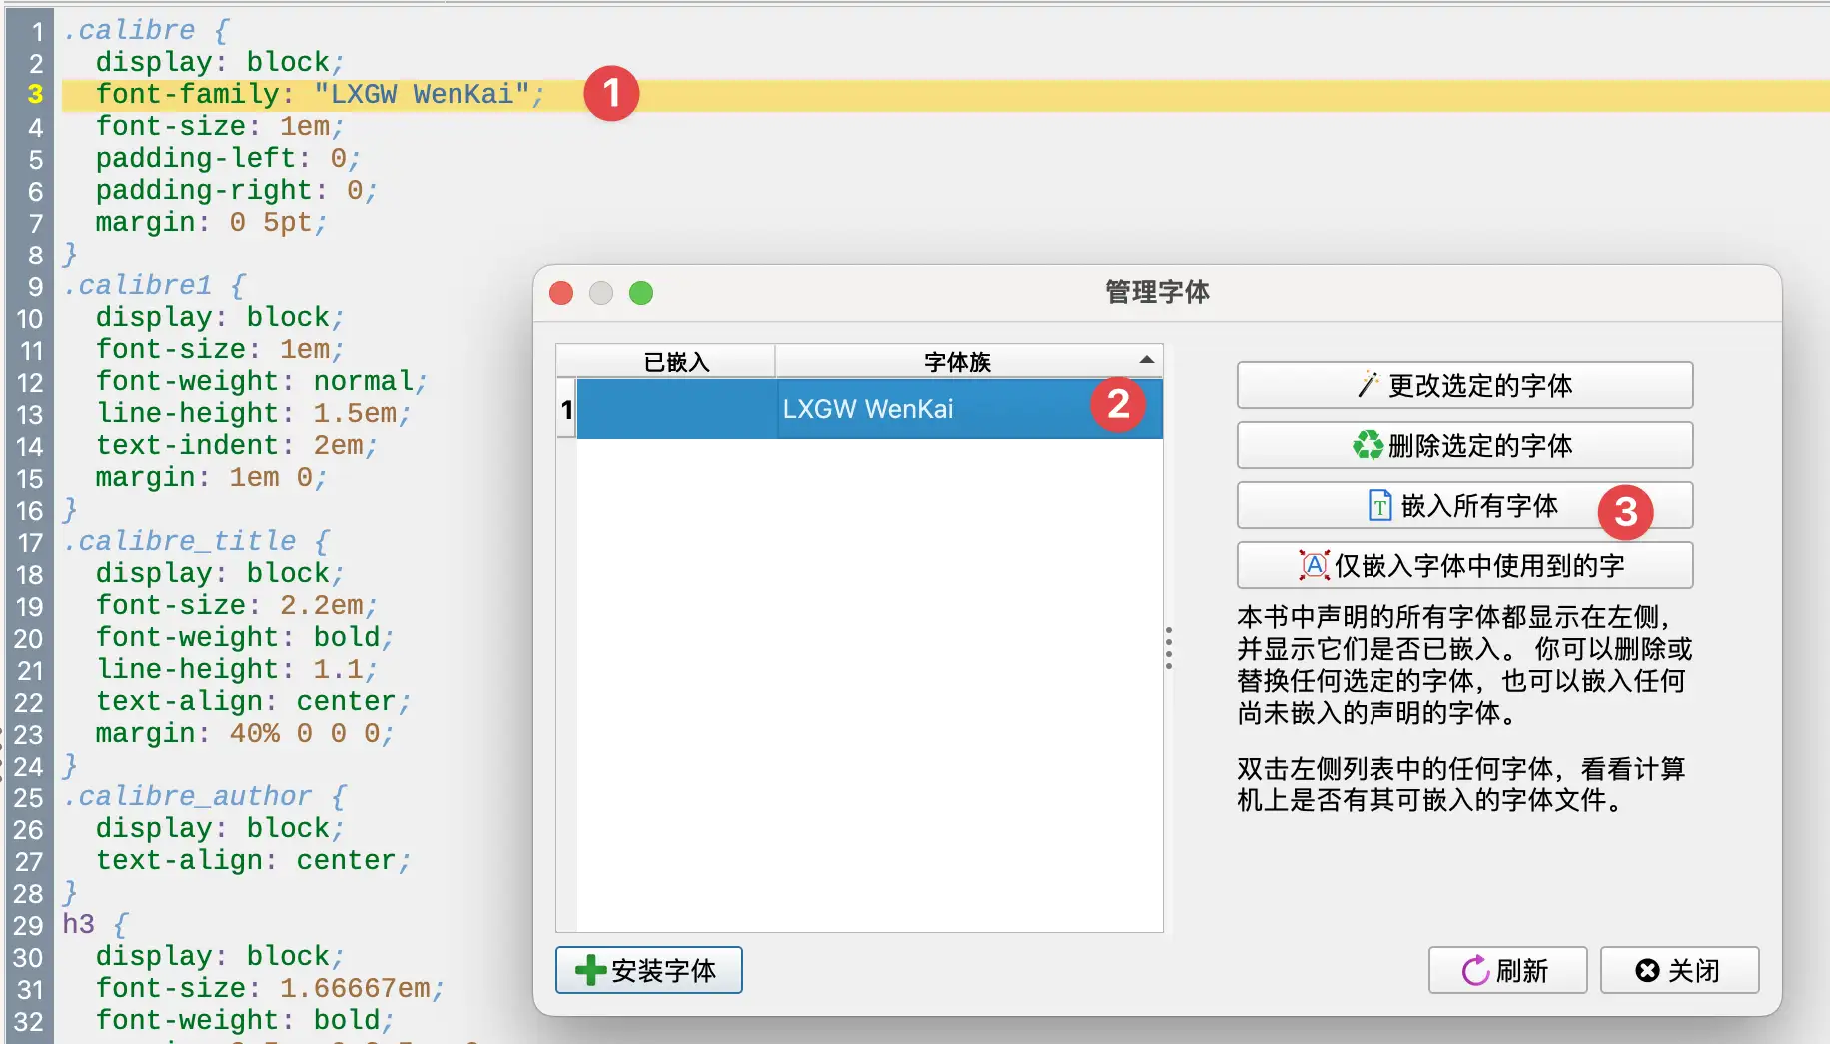This screenshot has width=1830, height=1044.
Task: Click the green plus icon for 安装字体
Action: pyautogui.click(x=590, y=970)
